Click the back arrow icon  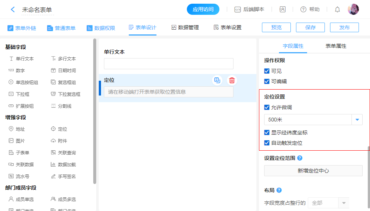[x=13, y=10]
